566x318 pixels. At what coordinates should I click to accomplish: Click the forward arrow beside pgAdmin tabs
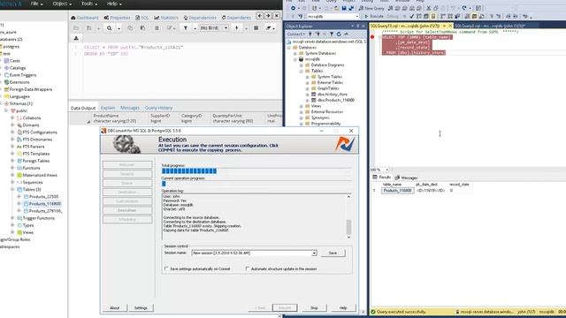pyautogui.click(x=268, y=16)
